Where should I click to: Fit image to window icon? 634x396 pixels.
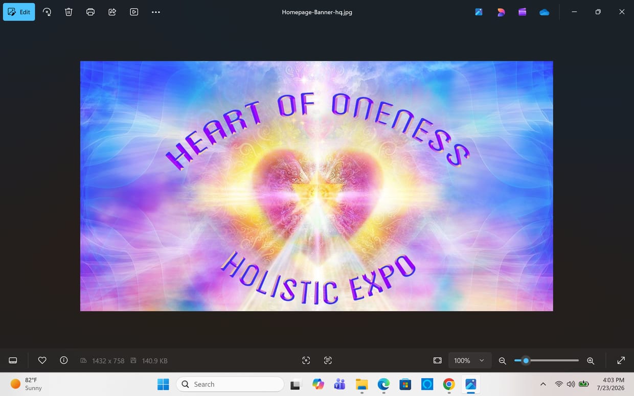coord(438,360)
